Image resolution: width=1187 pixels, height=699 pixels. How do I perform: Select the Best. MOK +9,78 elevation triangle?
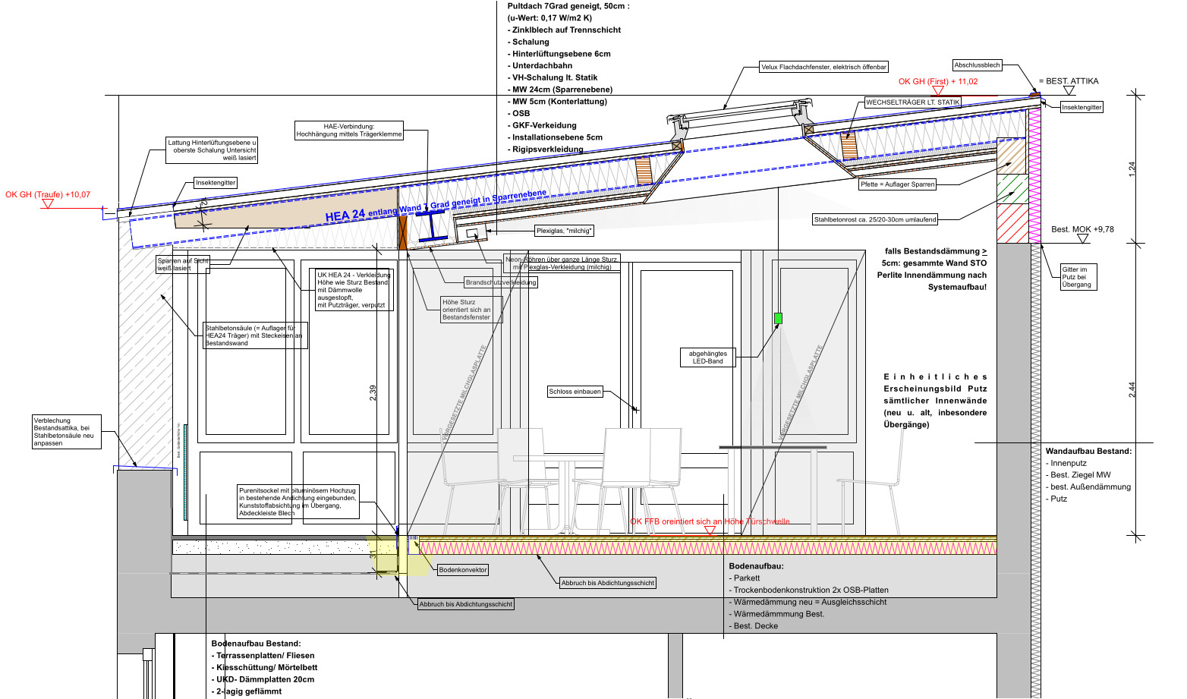coord(1082,238)
